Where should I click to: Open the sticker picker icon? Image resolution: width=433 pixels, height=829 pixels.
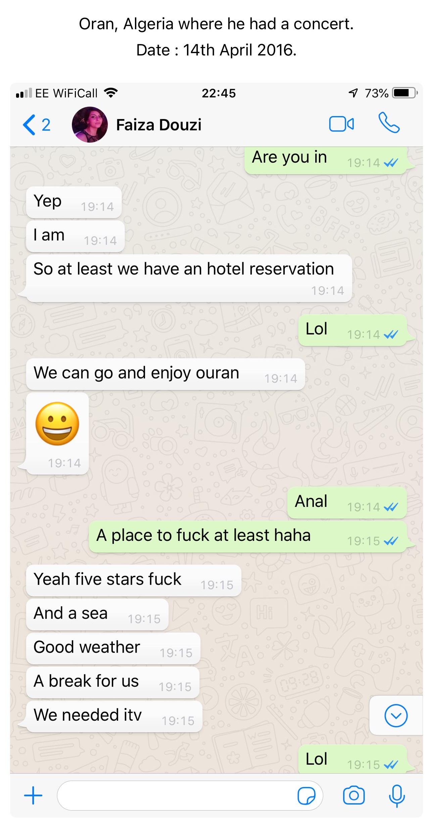(306, 795)
